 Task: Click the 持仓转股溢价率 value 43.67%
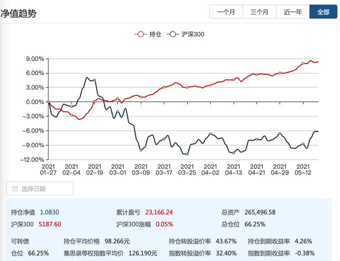click(226, 241)
